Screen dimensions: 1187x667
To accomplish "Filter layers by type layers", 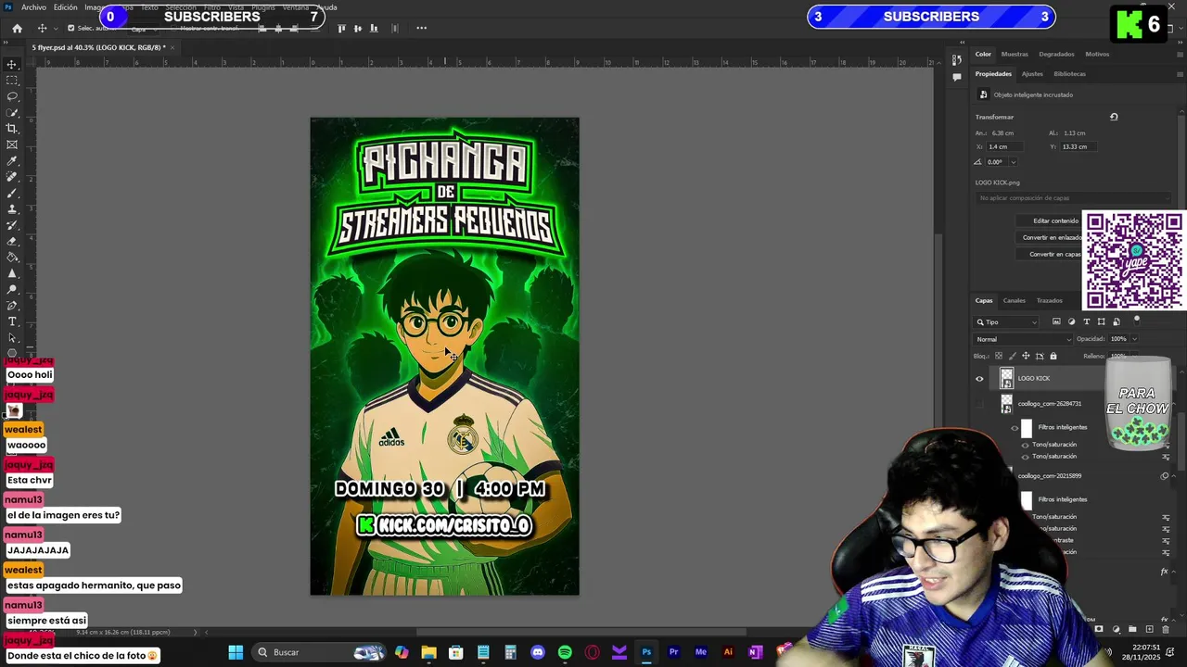I will point(1087,321).
